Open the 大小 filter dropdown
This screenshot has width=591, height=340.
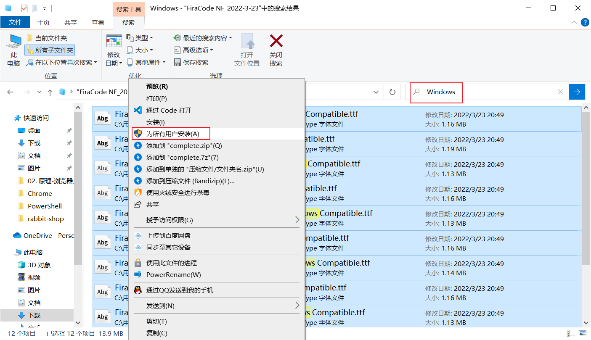[140, 50]
